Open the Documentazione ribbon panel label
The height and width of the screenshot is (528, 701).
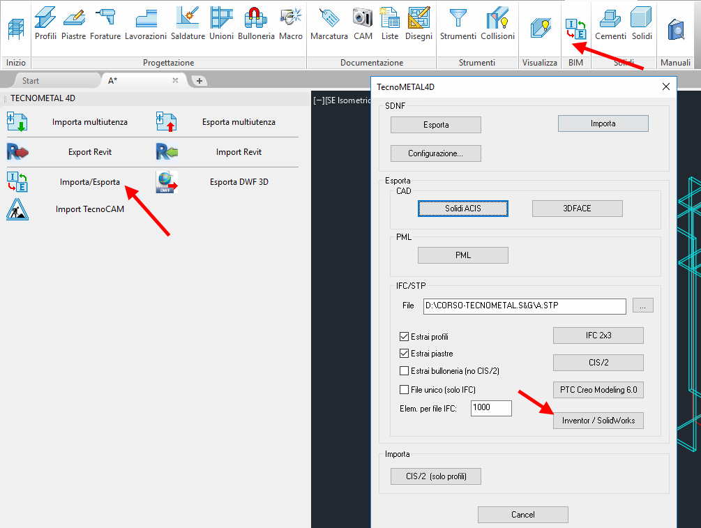pos(372,63)
